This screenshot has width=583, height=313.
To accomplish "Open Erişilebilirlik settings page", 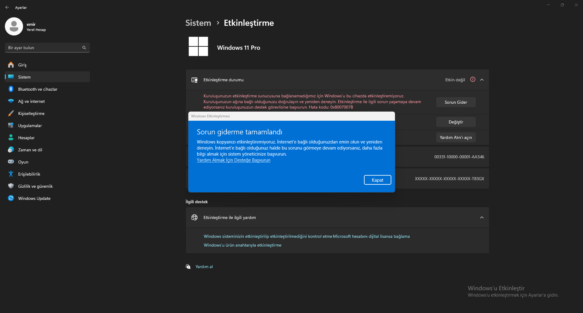I will (x=47, y=174).
